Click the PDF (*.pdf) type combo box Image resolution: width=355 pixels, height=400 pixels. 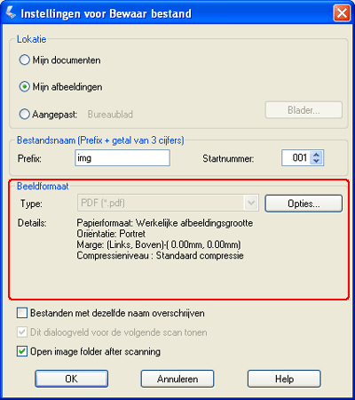[x=168, y=203]
